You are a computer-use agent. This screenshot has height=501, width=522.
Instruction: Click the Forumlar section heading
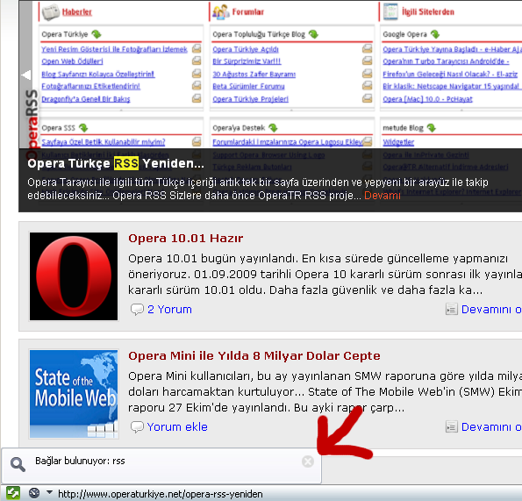click(248, 12)
